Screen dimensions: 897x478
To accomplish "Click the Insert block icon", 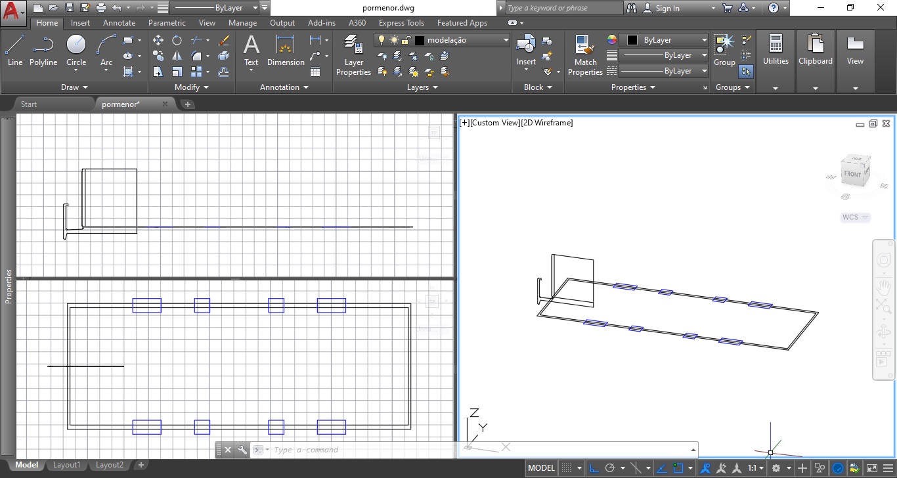I will pos(526,51).
